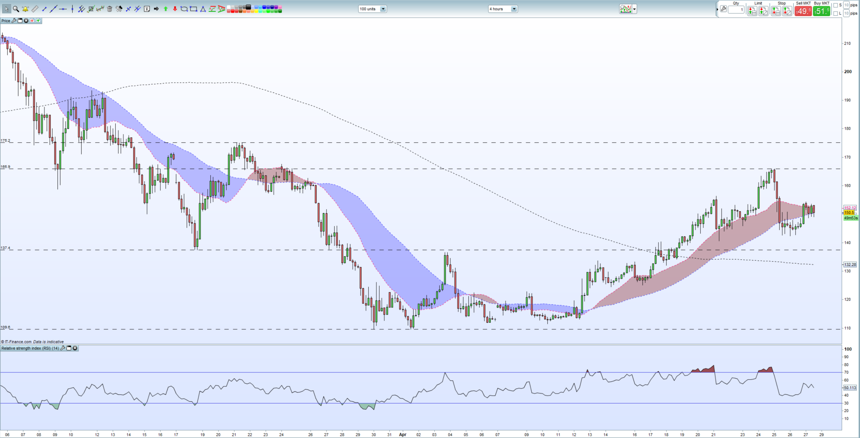Move Price panel up with green arrow
860x438 pixels.
pyautogui.click(x=38, y=21)
